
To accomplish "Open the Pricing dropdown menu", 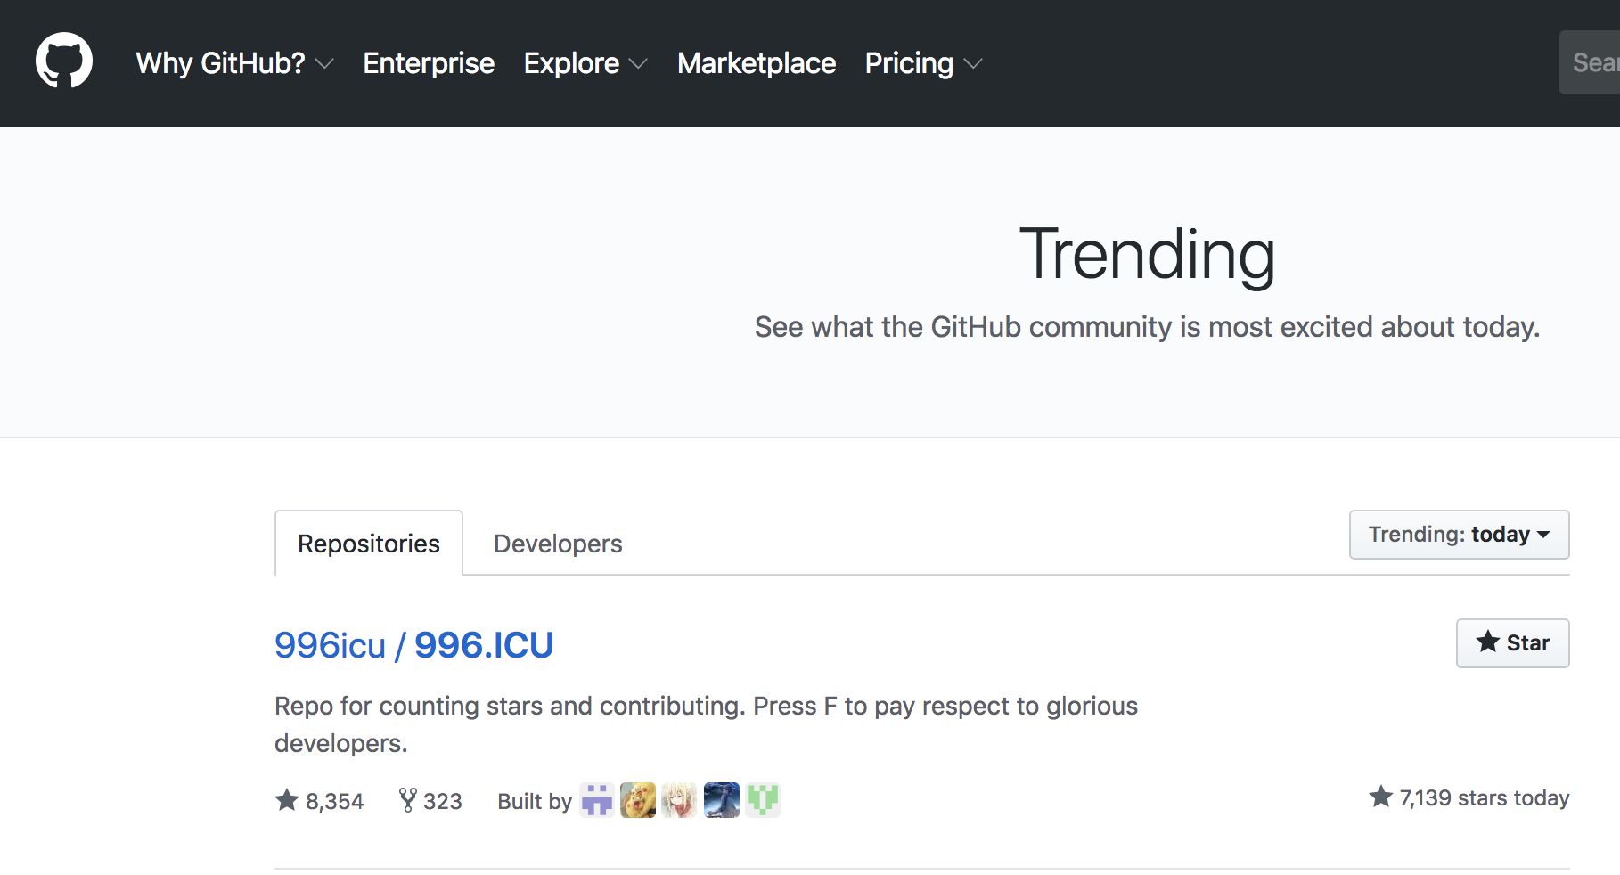I will click(923, 63).
